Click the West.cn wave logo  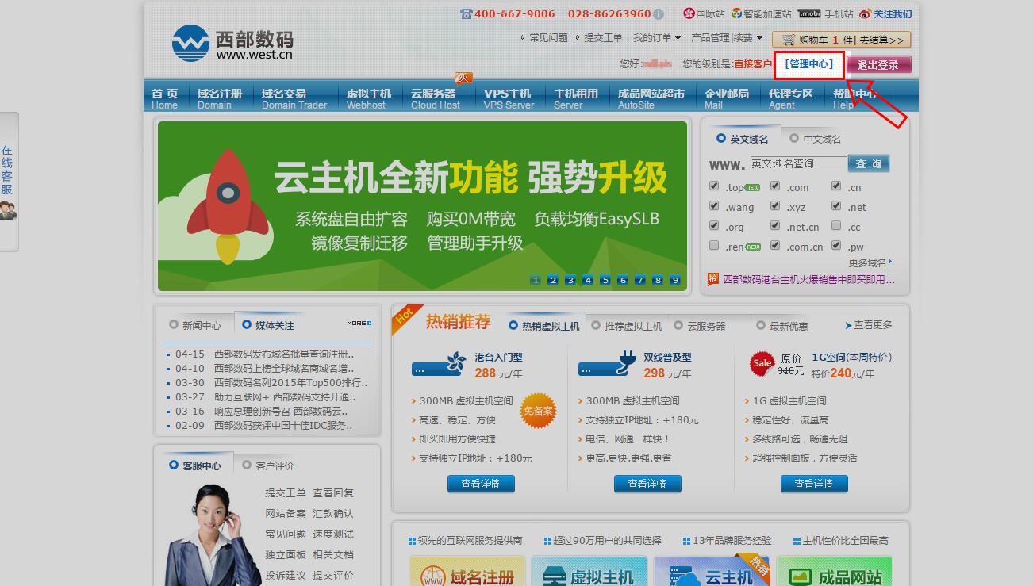pos(190,43)
